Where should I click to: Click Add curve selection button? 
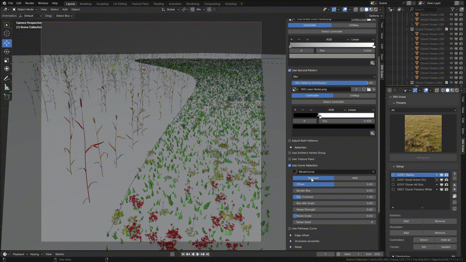(x=355, y=178)
